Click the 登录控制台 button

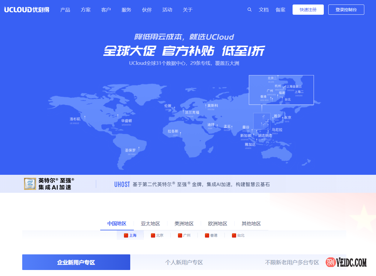[346, 9]
